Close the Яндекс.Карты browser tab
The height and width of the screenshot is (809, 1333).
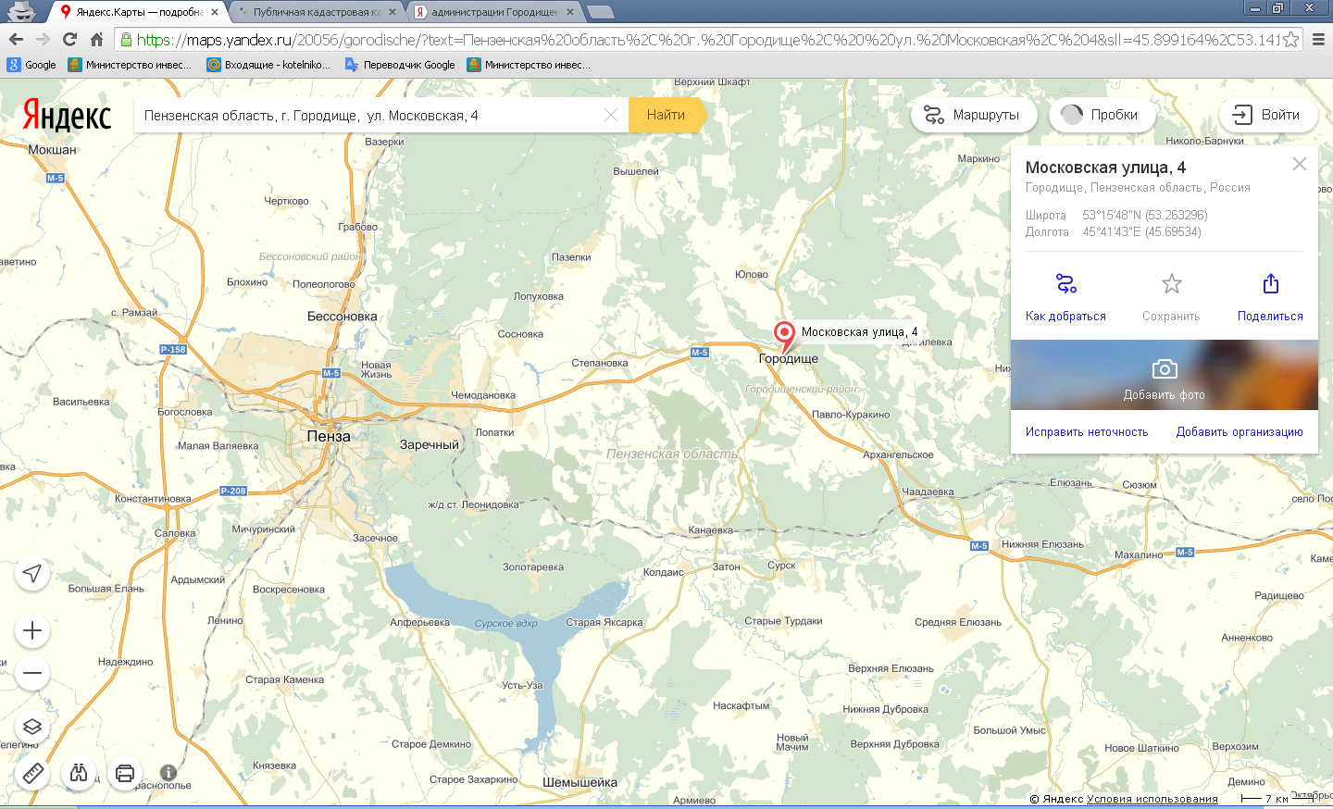(215, 12)
